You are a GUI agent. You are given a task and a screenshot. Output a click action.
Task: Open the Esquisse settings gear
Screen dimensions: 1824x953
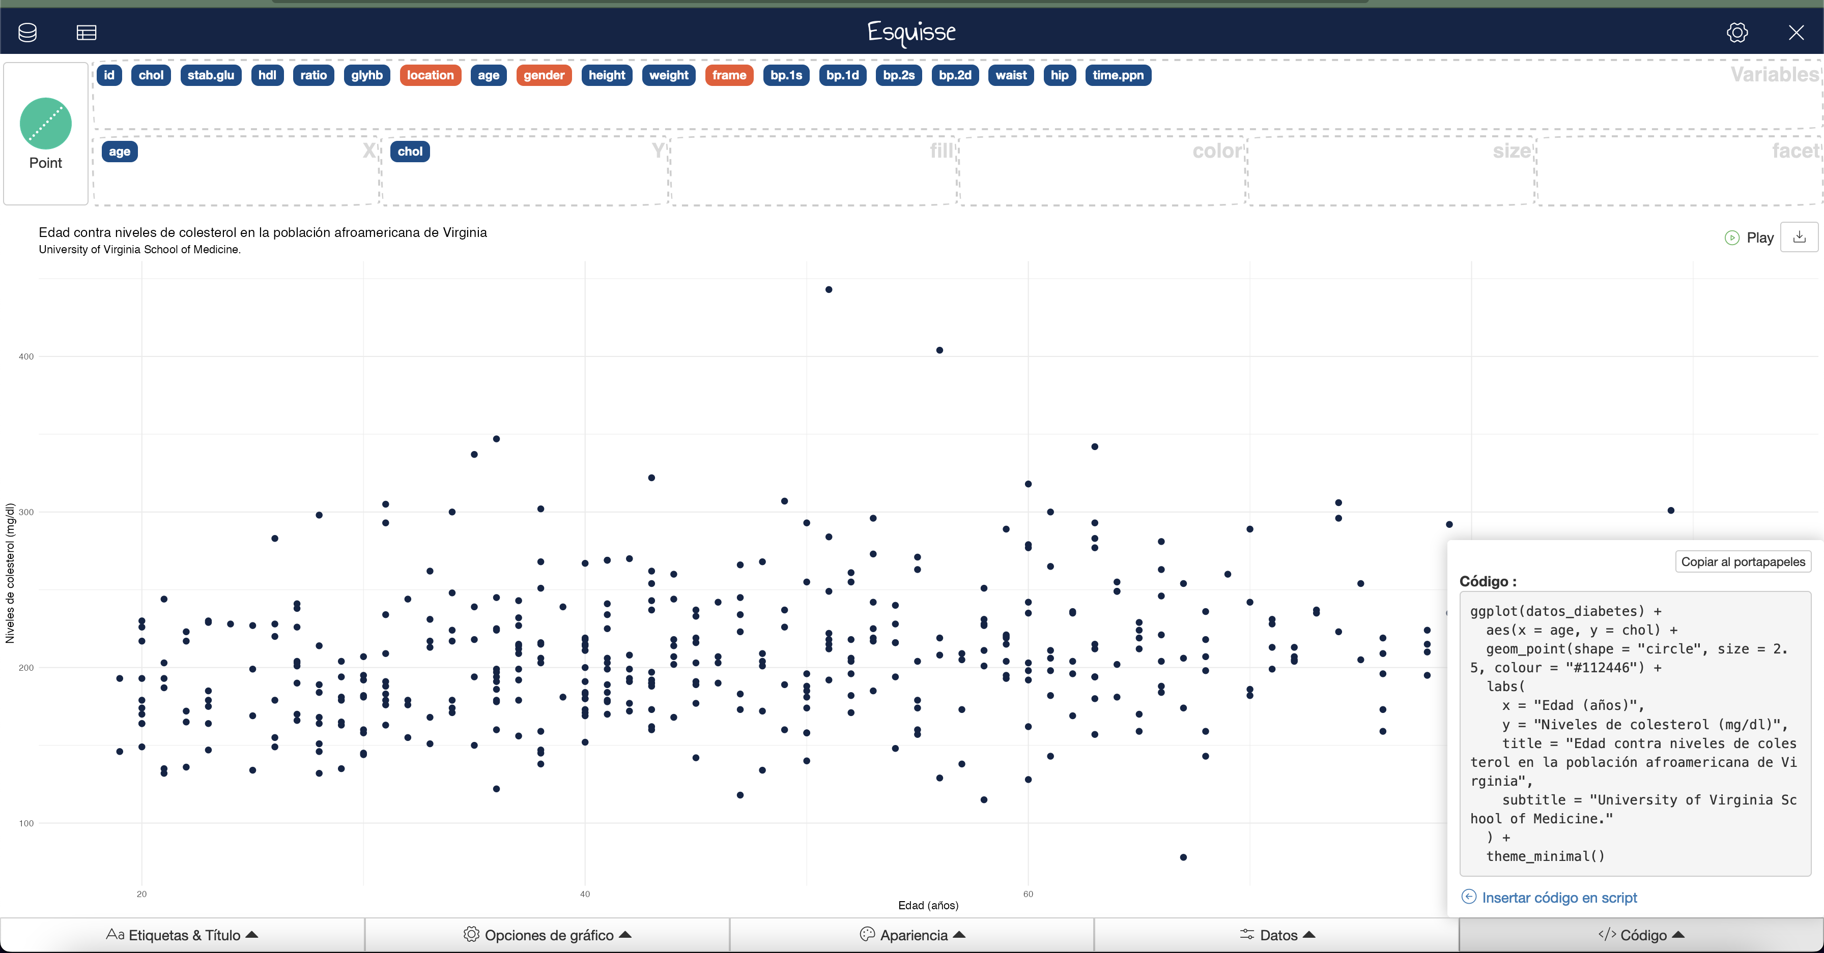(x=1737, y=33)
